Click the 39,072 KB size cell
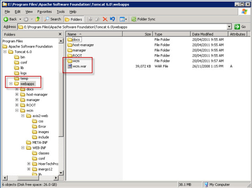252x188 pixels. click(143, 66)
